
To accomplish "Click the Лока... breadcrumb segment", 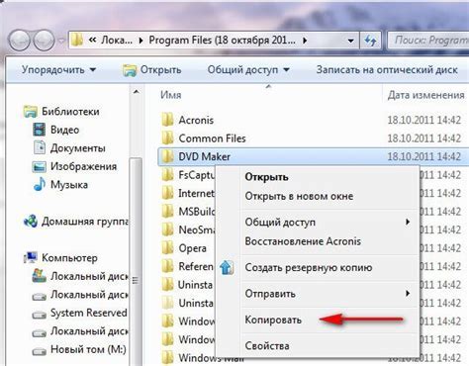I will [x=117, y=41].
